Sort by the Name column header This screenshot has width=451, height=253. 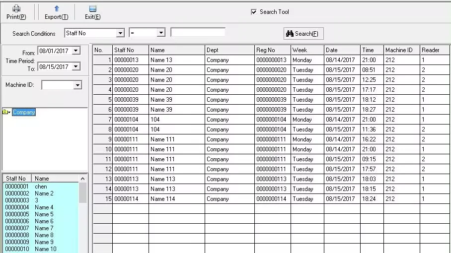coord(177,50)
